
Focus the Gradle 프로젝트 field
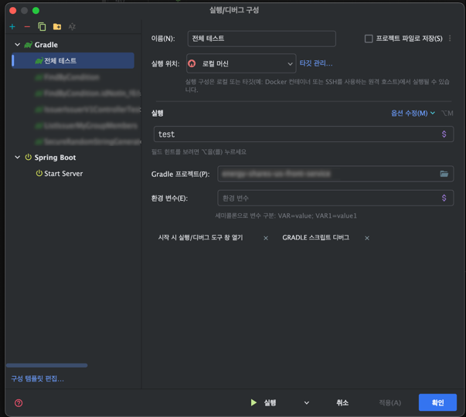tap(335, 174)
